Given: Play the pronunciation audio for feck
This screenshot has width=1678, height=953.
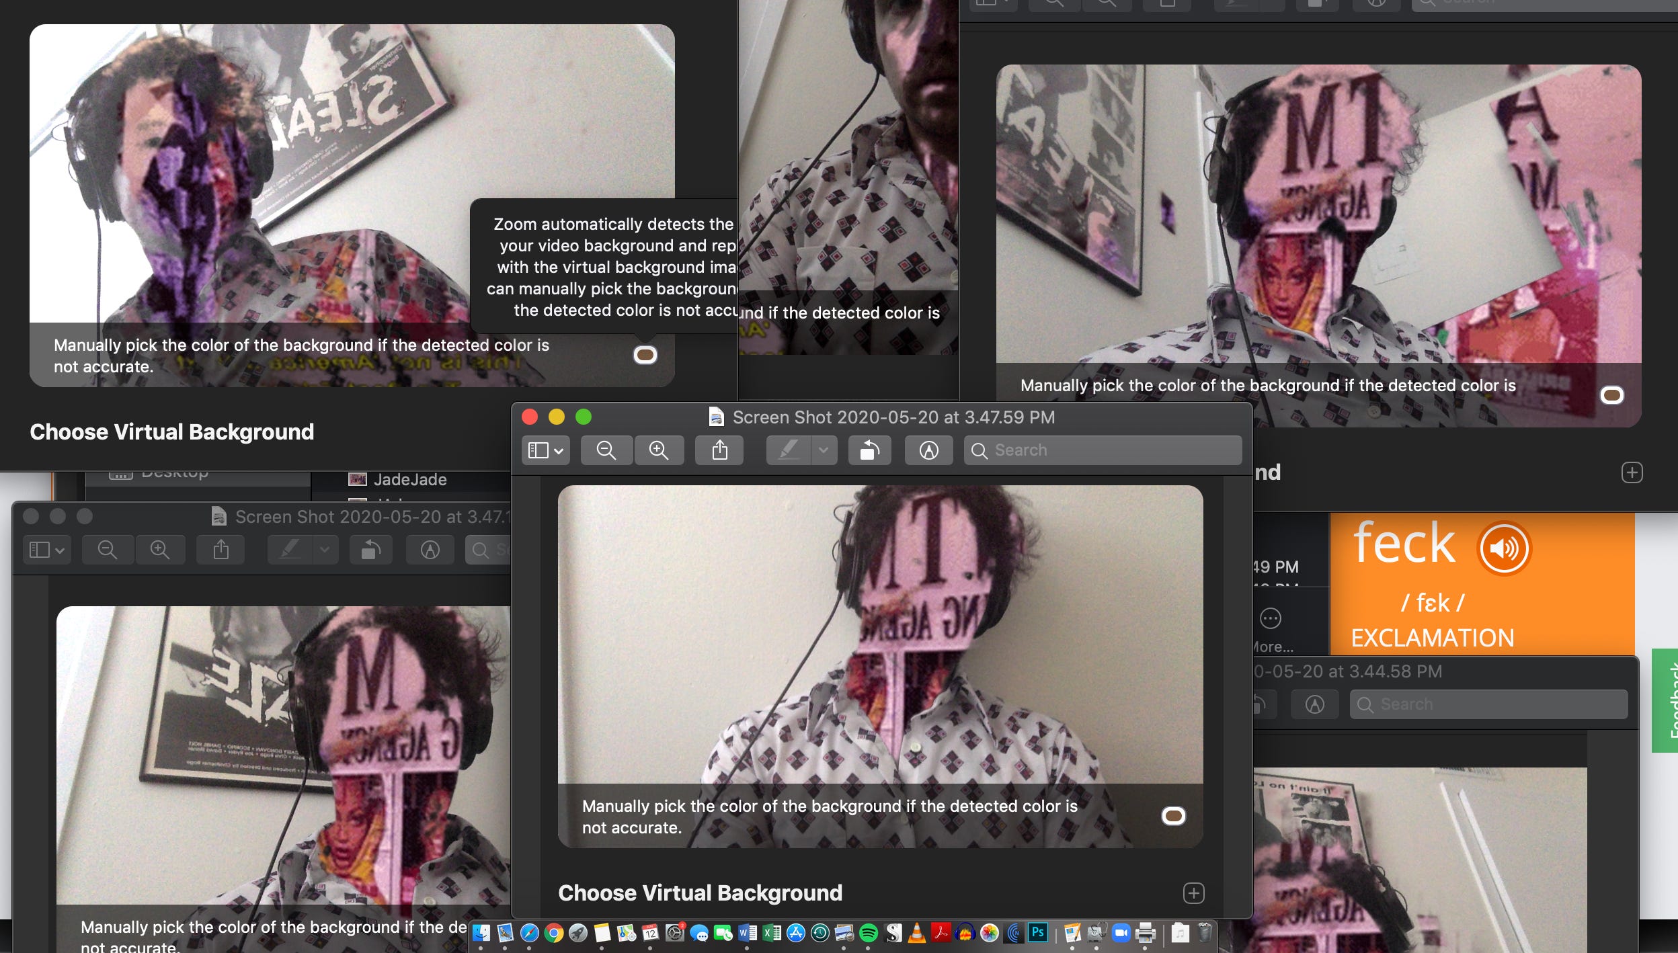Looking at the screenshot, I should (x=1503, y=548).
